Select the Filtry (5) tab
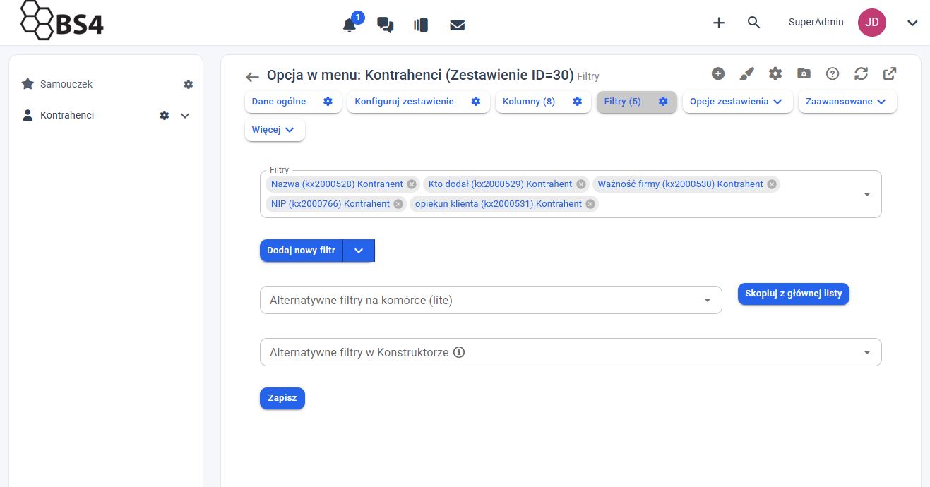 click(x=622, y=102)
